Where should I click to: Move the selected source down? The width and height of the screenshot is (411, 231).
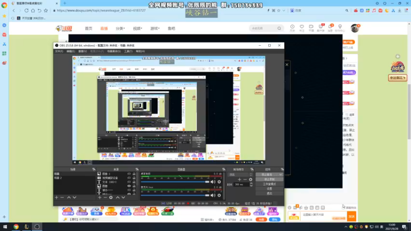click(x=123, y=197)
